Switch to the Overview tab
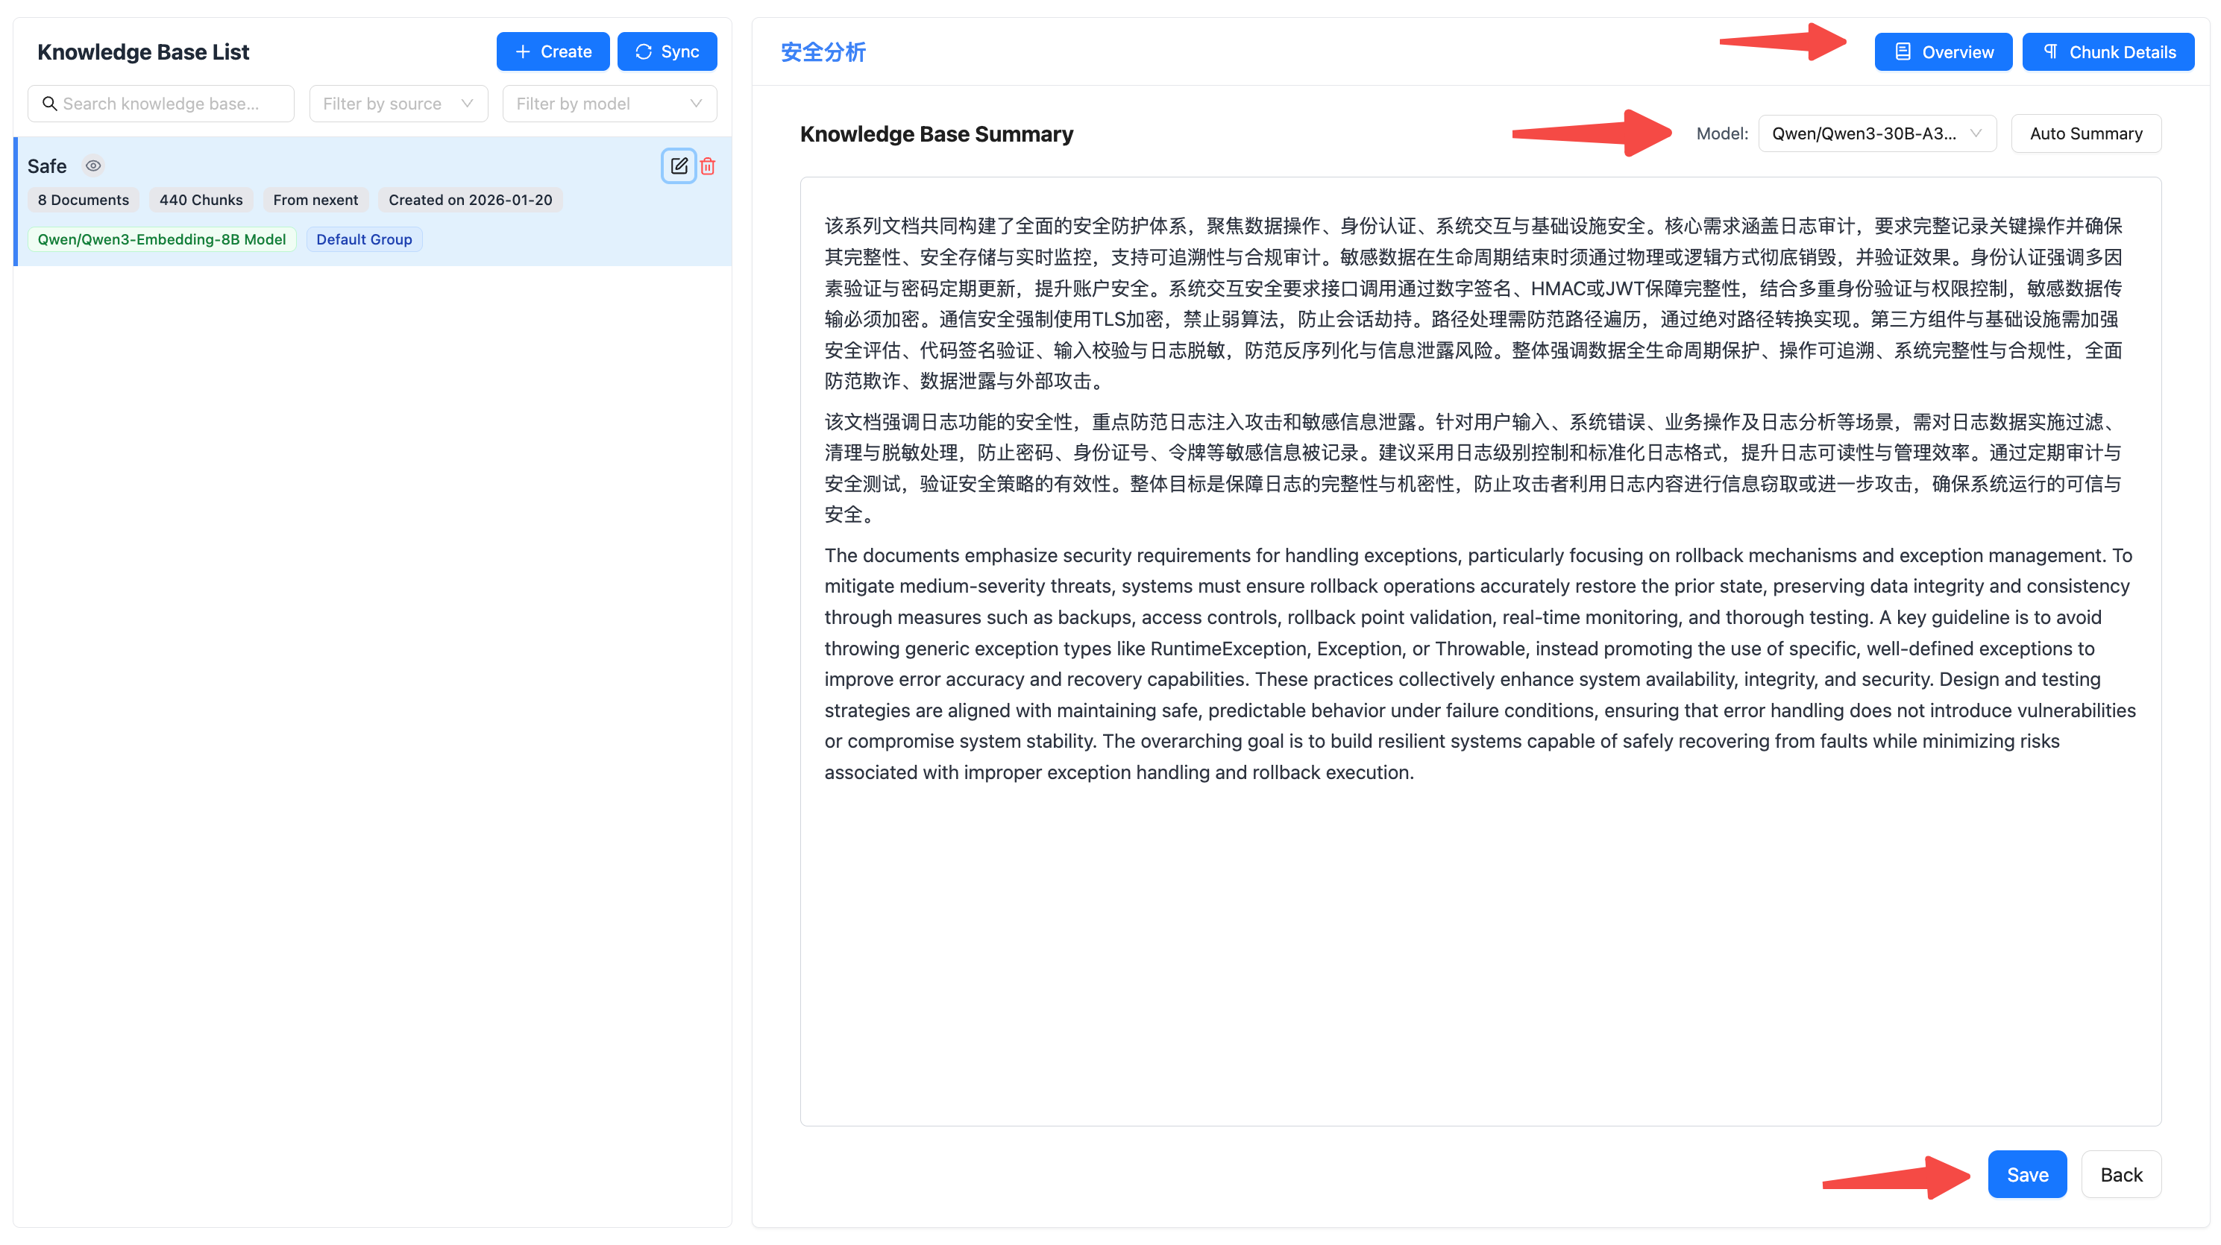The image size is (2221, 1245). point(1943,51)
